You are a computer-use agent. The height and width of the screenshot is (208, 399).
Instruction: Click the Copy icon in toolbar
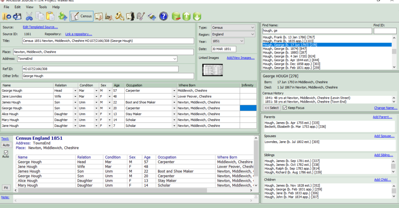(x=40, y=16)
